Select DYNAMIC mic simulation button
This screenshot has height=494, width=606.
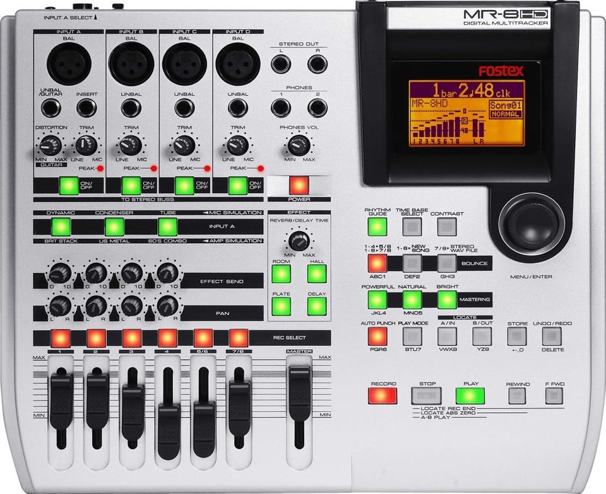[x=61, y=227]
